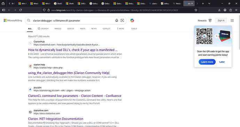Open 'Clarion .NET Integration Documentation' result

[56, 119]
